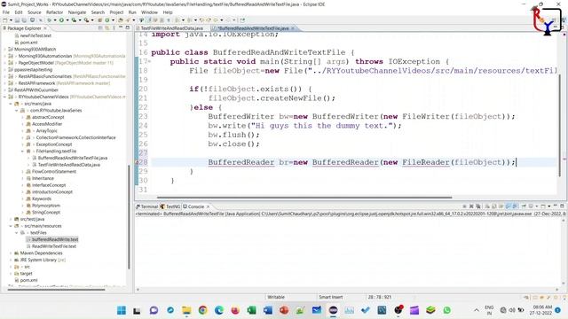This screenshot has height=319, width=568.
Task: Click the editor horizontal scrollbar
Action: 304,198
